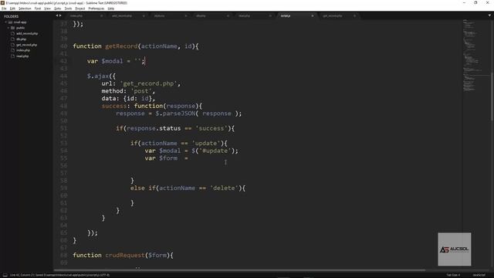Screen dimensions: 494x278
Task: Open the Edit menu
Action: click(12, 8)
